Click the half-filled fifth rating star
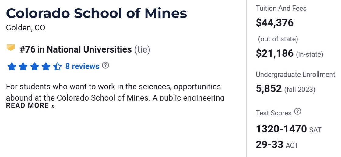Screen dimensions: 341x157 click(x=57, y=67)
